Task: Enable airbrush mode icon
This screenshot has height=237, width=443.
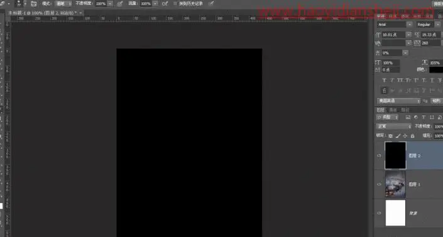Action: point(165,4)
